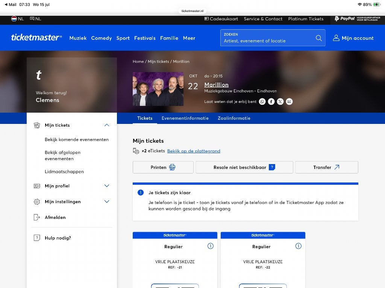Open info icon on ticket REF -21

pyautogui.click(x=211, y=246)
